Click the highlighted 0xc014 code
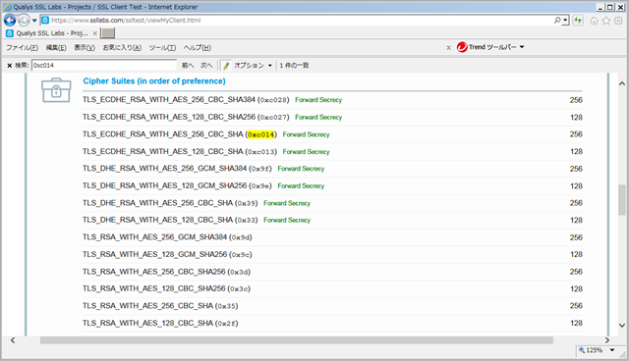629x361 pixels. pos(261,134)
